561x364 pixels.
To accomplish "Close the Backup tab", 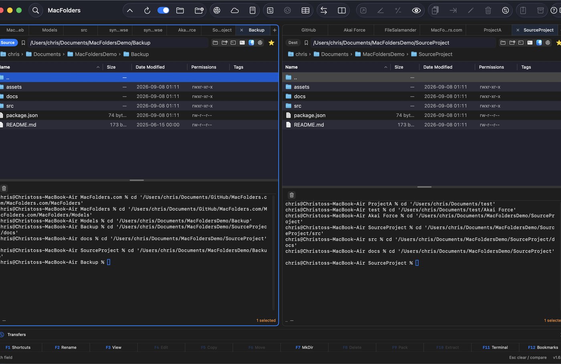I will (242, 30).
